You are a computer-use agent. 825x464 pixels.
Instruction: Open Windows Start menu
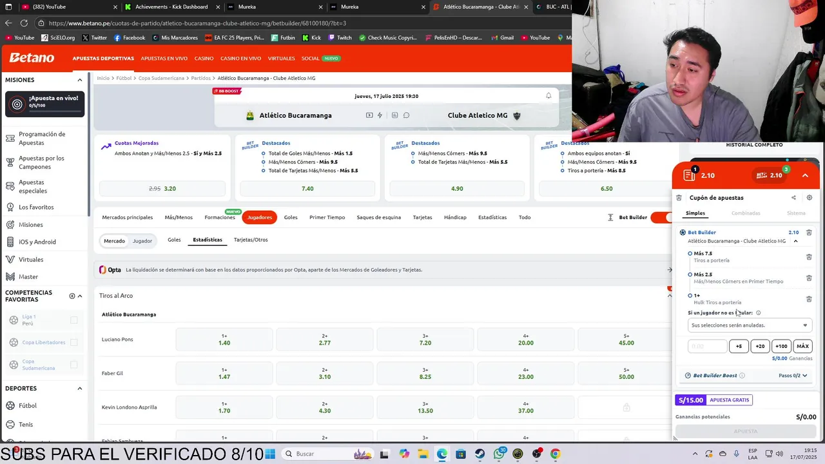[269, 454]
